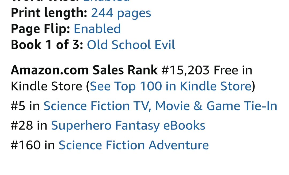
Task: Tap the Amazon.com Sales Rank heading
Action: tap(84, 70)
